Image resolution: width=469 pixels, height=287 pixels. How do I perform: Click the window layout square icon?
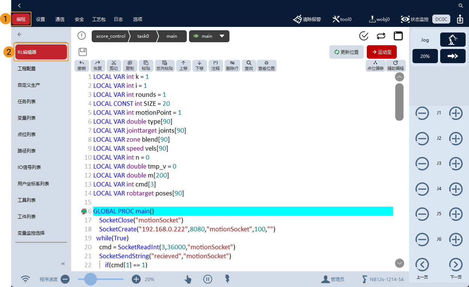click(398, 36)
